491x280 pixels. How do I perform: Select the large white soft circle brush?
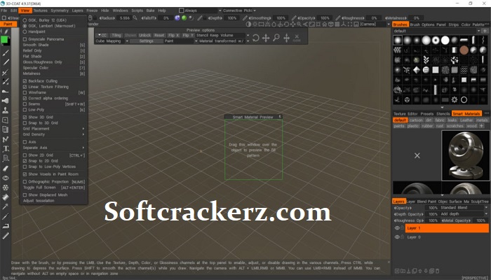coord(426,41)
